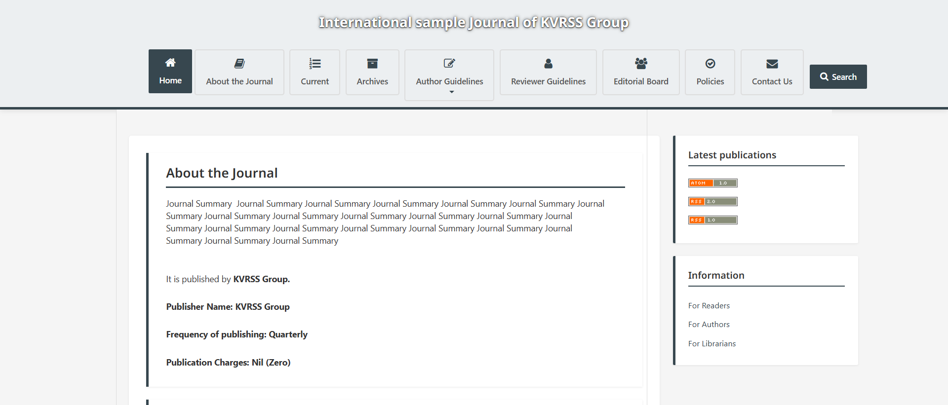Open the Atom 1.0 feed badge
Viewport: 948px width, 405px height.
[x=712, y=183]
